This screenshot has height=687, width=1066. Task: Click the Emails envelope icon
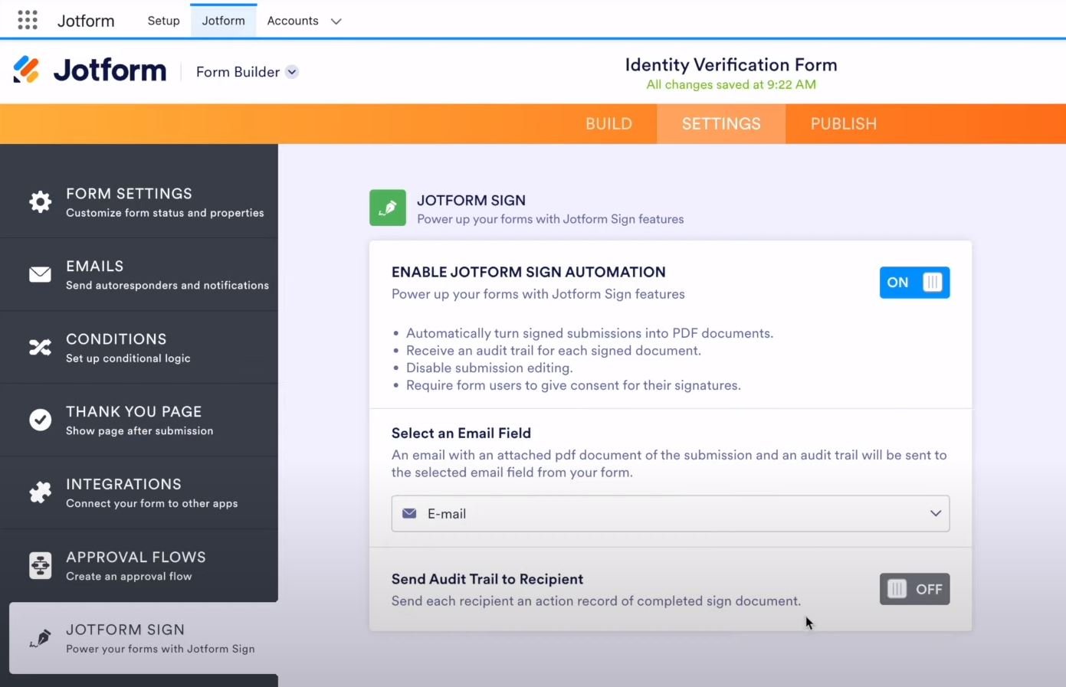[40, 274]
